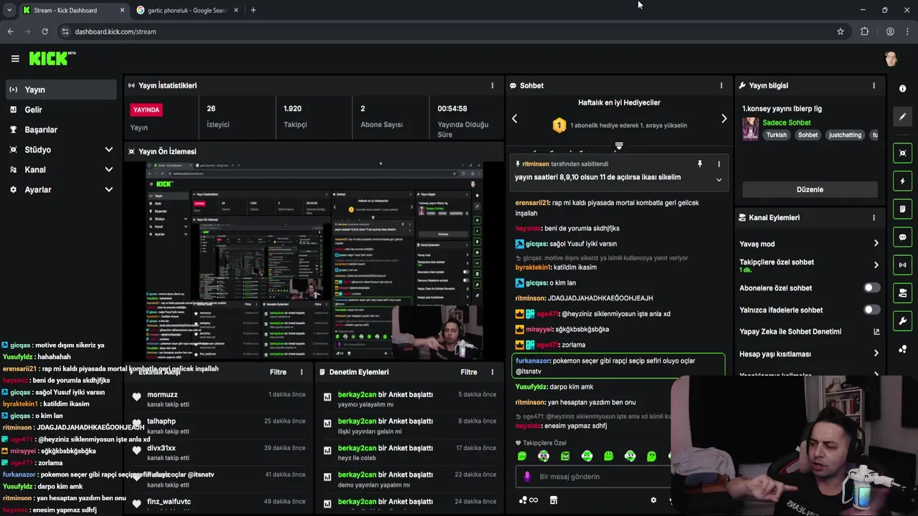Open the Denetim Eylemleri panel options menu
The image size is (918, 516).
pyautogui.click(x=492, y=372)
